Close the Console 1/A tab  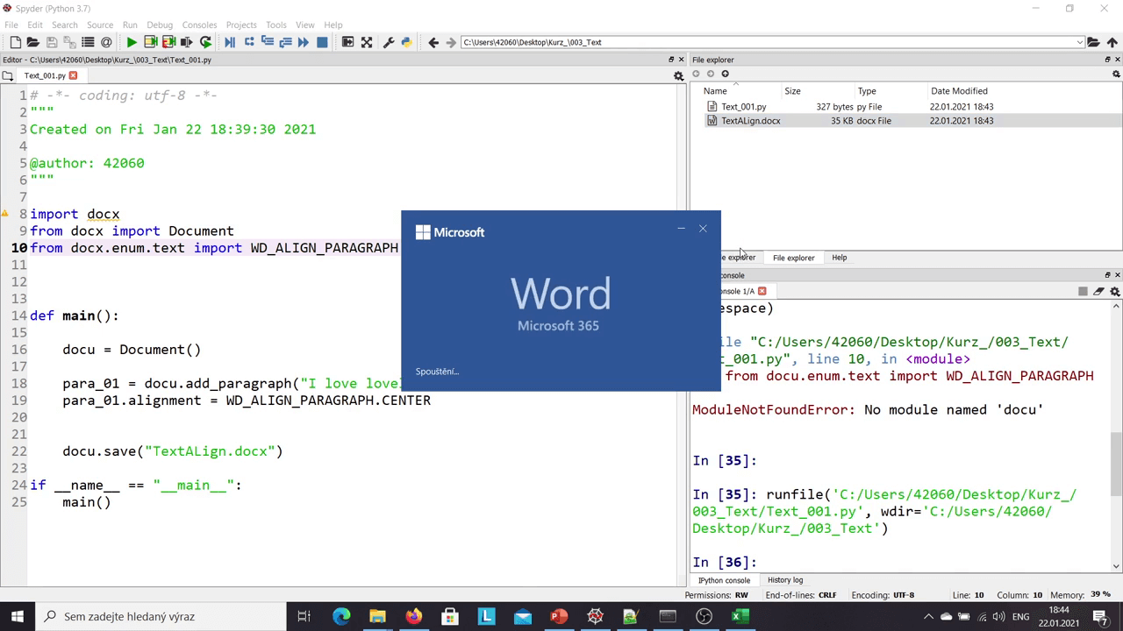point(762,291)
